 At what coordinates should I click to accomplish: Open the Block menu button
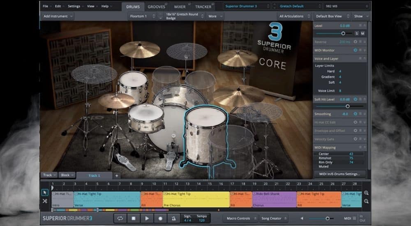coord(67,175)
